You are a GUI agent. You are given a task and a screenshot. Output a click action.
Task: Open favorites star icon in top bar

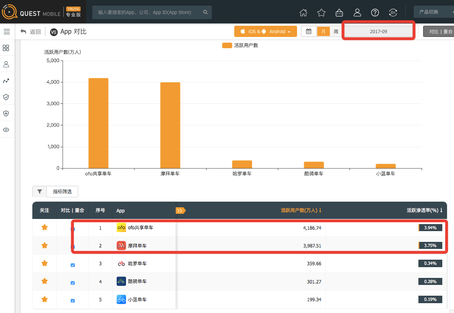tap(321, 13)
